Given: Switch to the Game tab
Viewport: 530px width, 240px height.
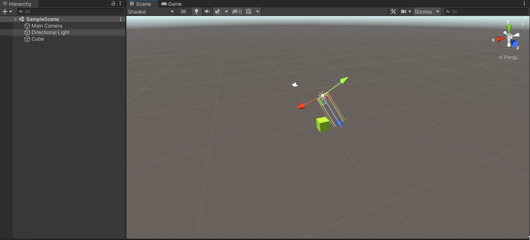Looking at the screenshot, I should point(171,4).
